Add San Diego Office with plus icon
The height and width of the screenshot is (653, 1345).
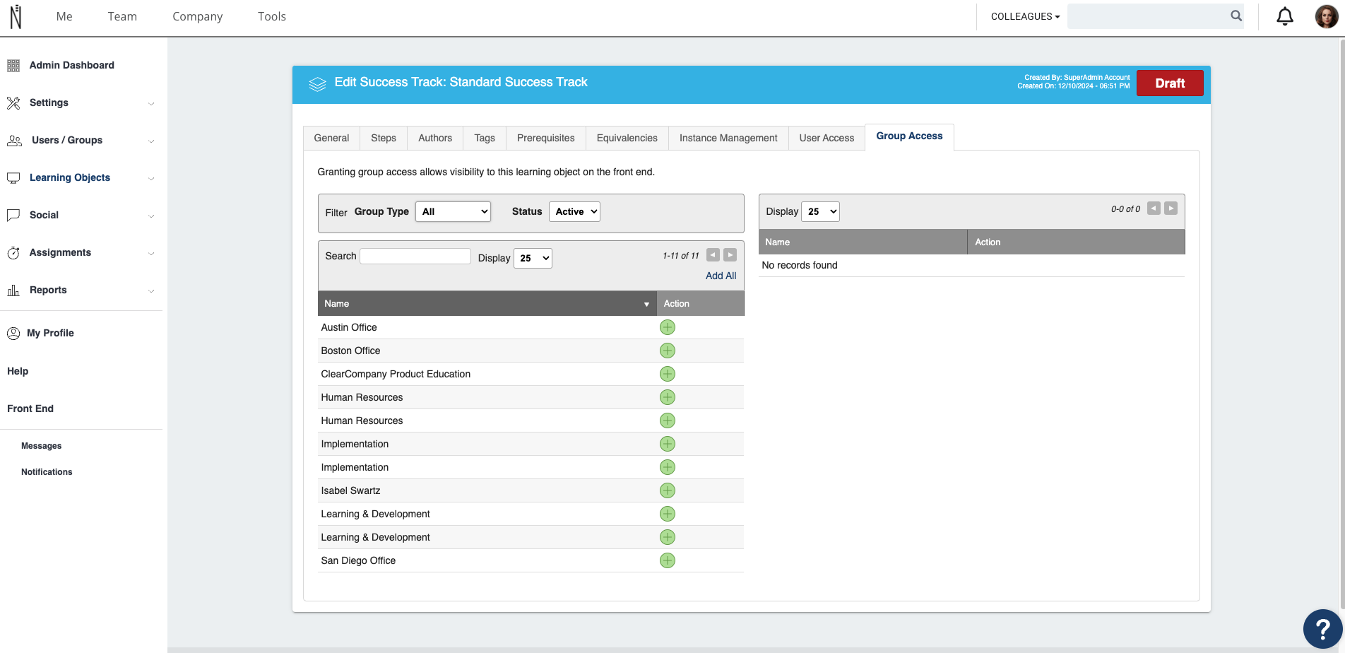tap(667, 560)
